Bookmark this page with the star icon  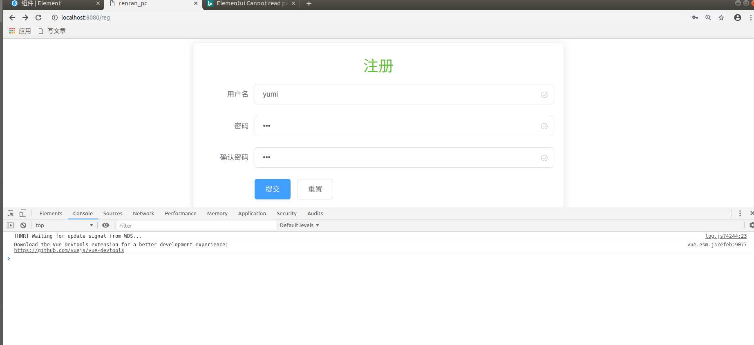pos(721,18)
